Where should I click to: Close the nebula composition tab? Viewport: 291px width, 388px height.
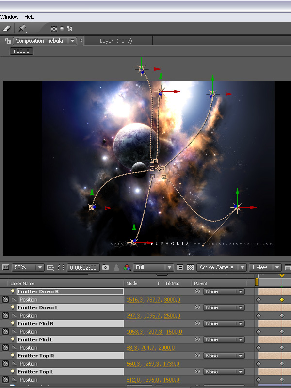pos(81,40)
